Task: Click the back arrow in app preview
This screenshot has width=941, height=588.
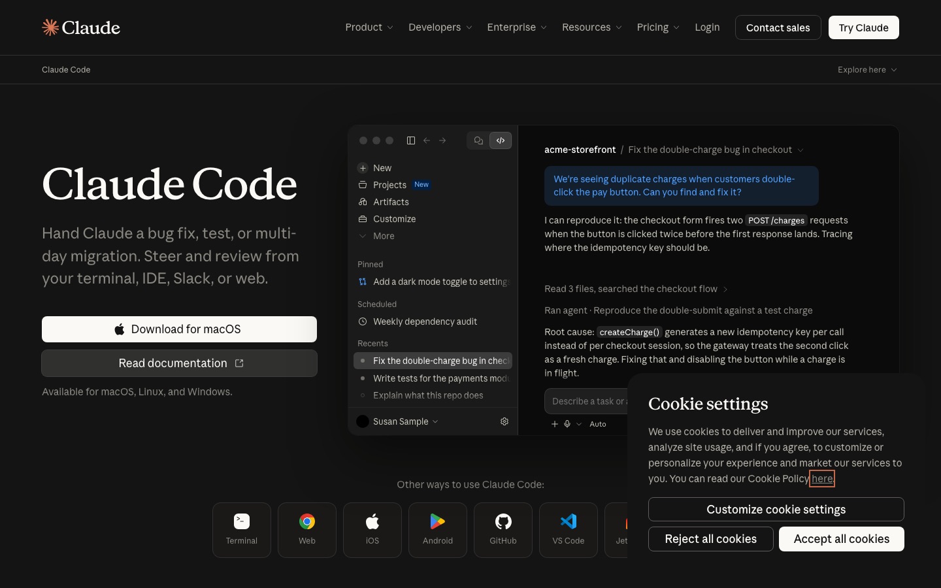Action: [427, 140]
